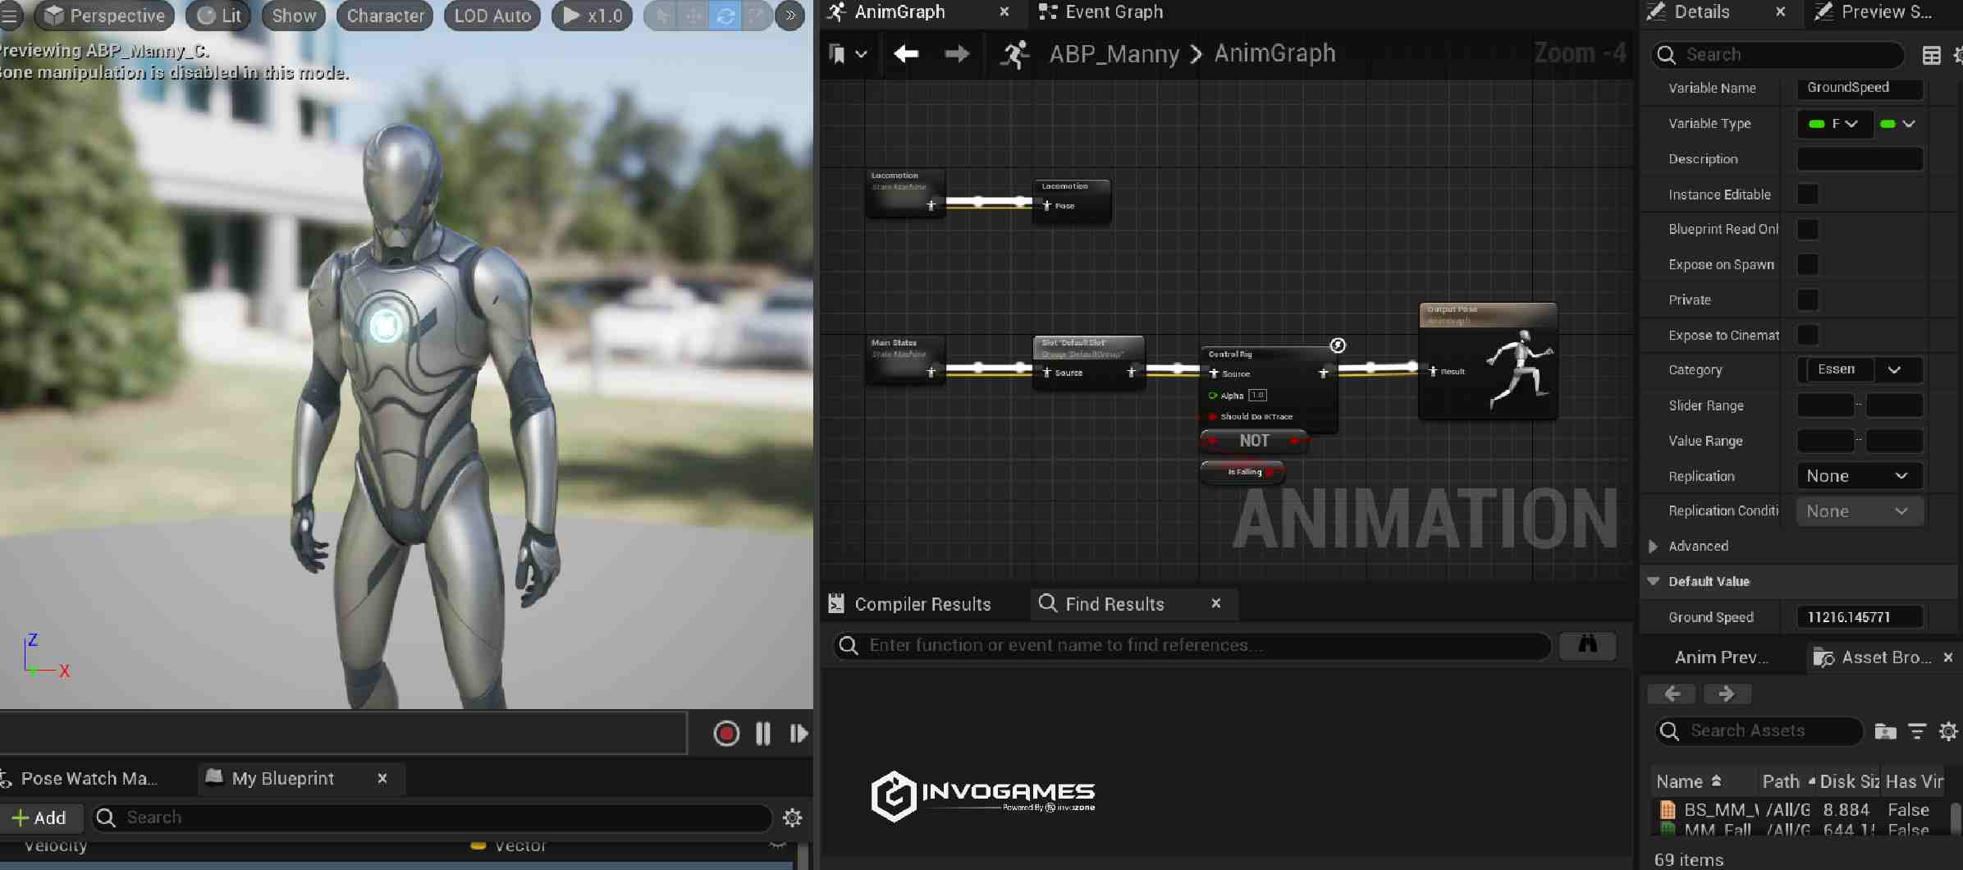Expand the Advanced section in Details

(1654, 546)
